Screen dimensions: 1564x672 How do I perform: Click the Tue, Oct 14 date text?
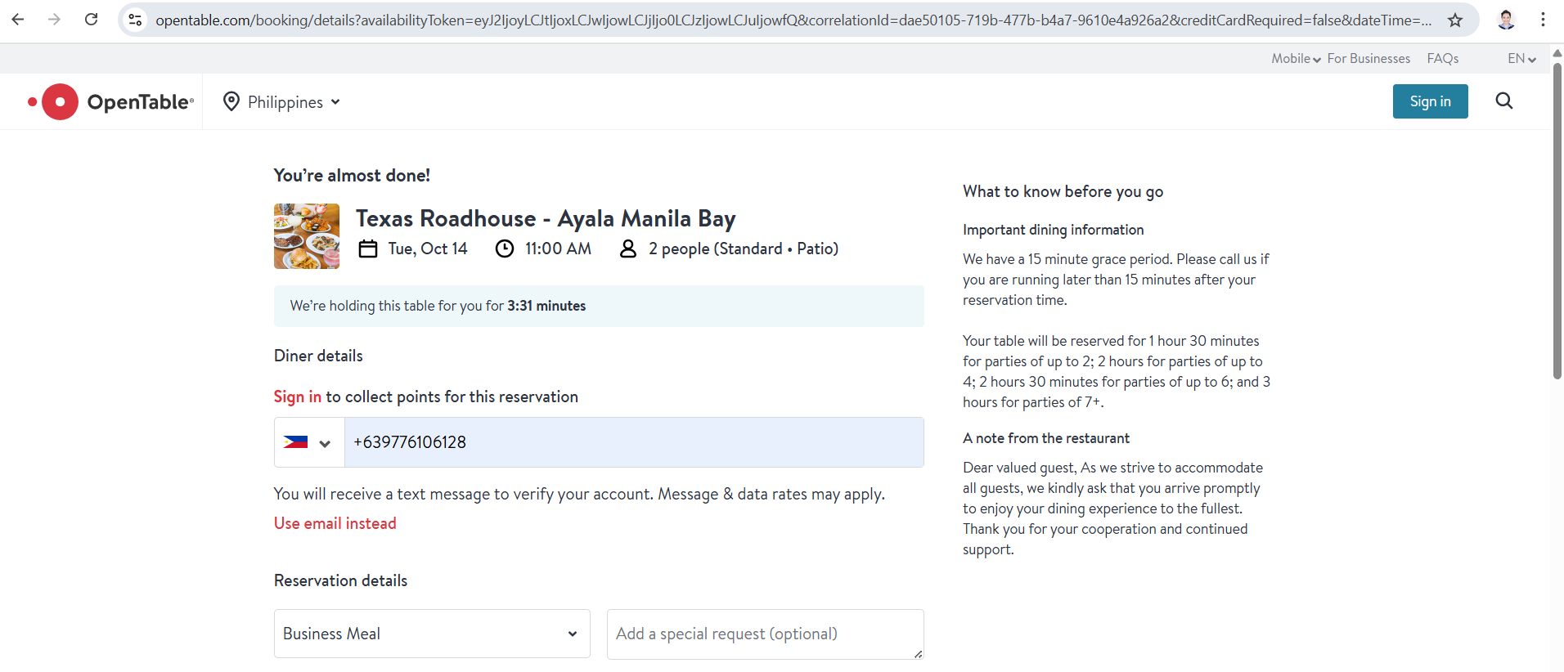428,249
